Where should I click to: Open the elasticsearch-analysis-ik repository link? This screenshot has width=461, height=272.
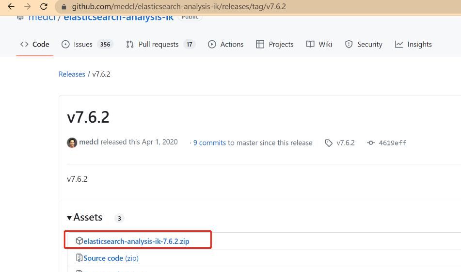[118, 17]
